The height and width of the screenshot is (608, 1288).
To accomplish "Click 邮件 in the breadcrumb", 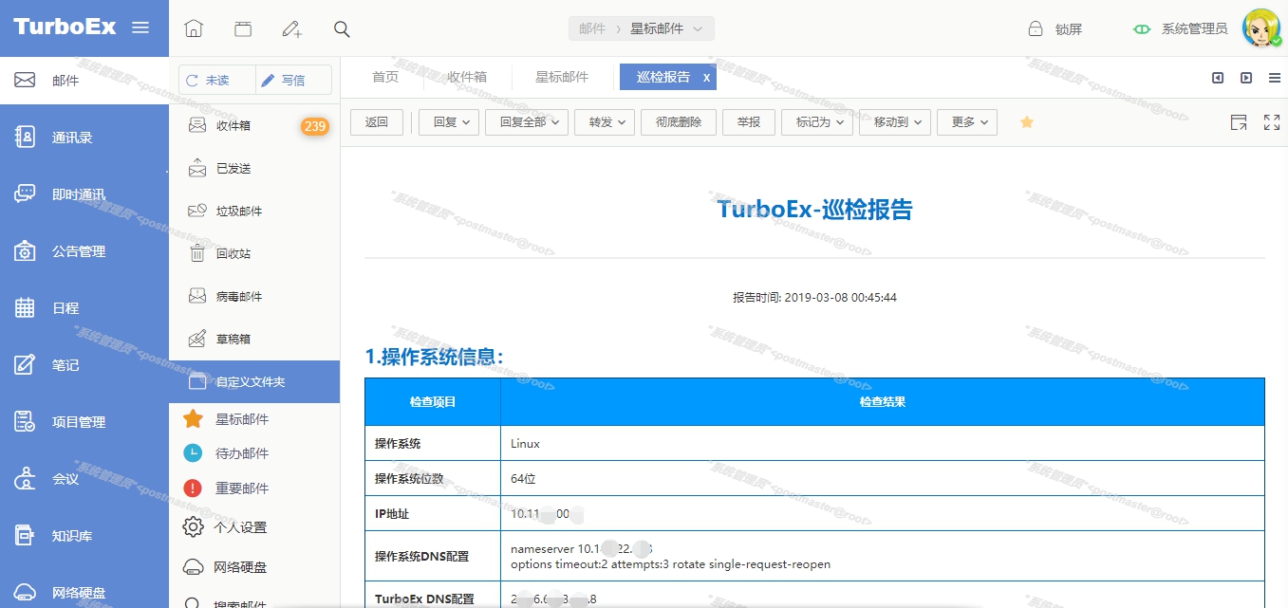I will (592, 28).
